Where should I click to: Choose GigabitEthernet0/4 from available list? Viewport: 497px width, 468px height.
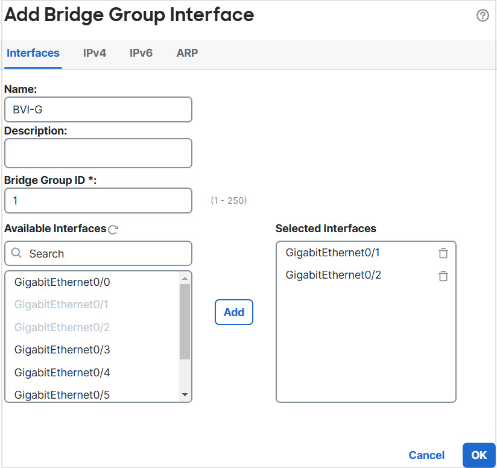coord(62,373)
